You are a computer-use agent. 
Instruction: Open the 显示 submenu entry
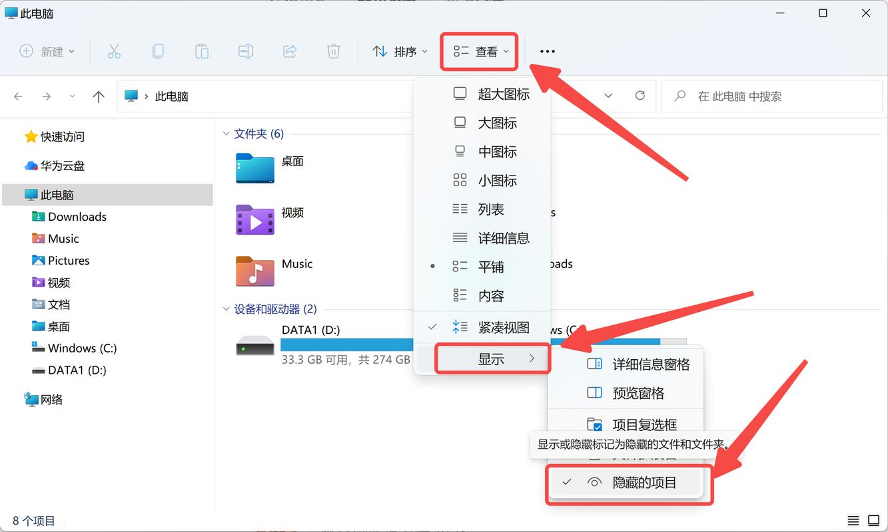(x=492, y=358)
